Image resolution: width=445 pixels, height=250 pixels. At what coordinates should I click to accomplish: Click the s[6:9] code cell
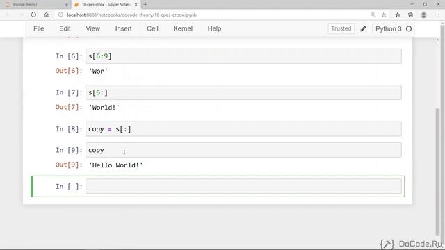[x=243, y=56]
